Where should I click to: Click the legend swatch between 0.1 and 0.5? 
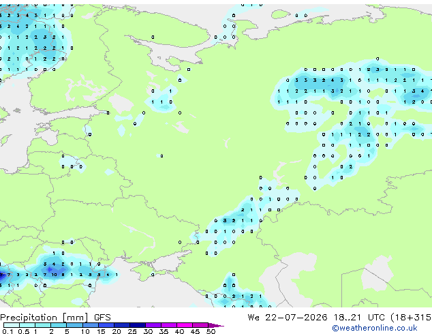[12, 325]
